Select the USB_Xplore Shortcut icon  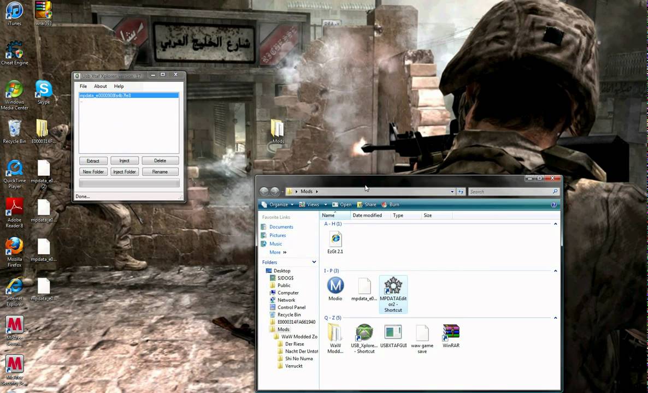point(364,339)
